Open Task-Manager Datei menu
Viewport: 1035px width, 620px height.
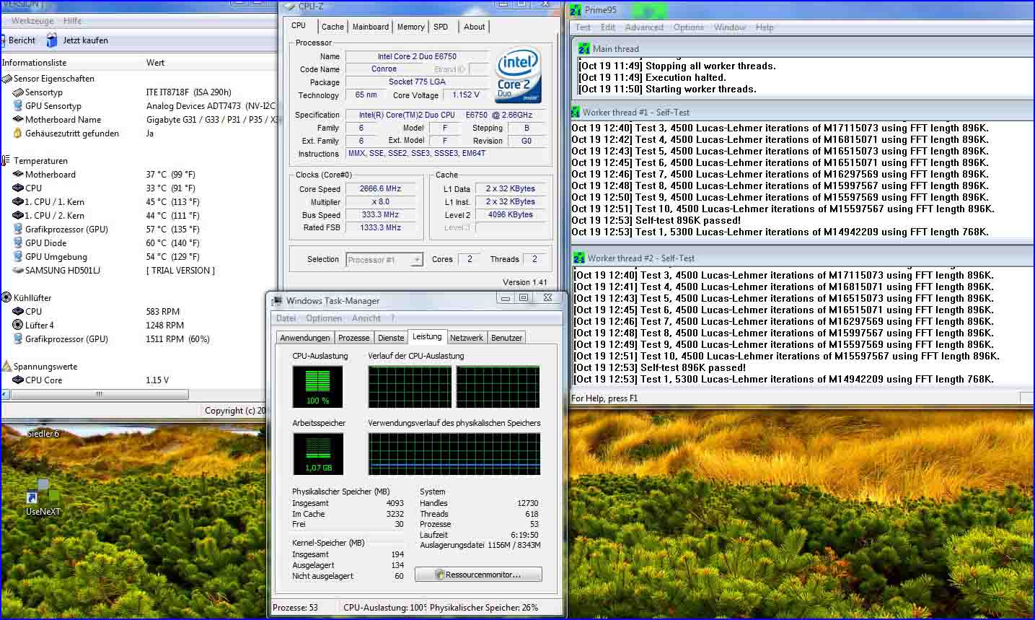click(x=286, y=318)
